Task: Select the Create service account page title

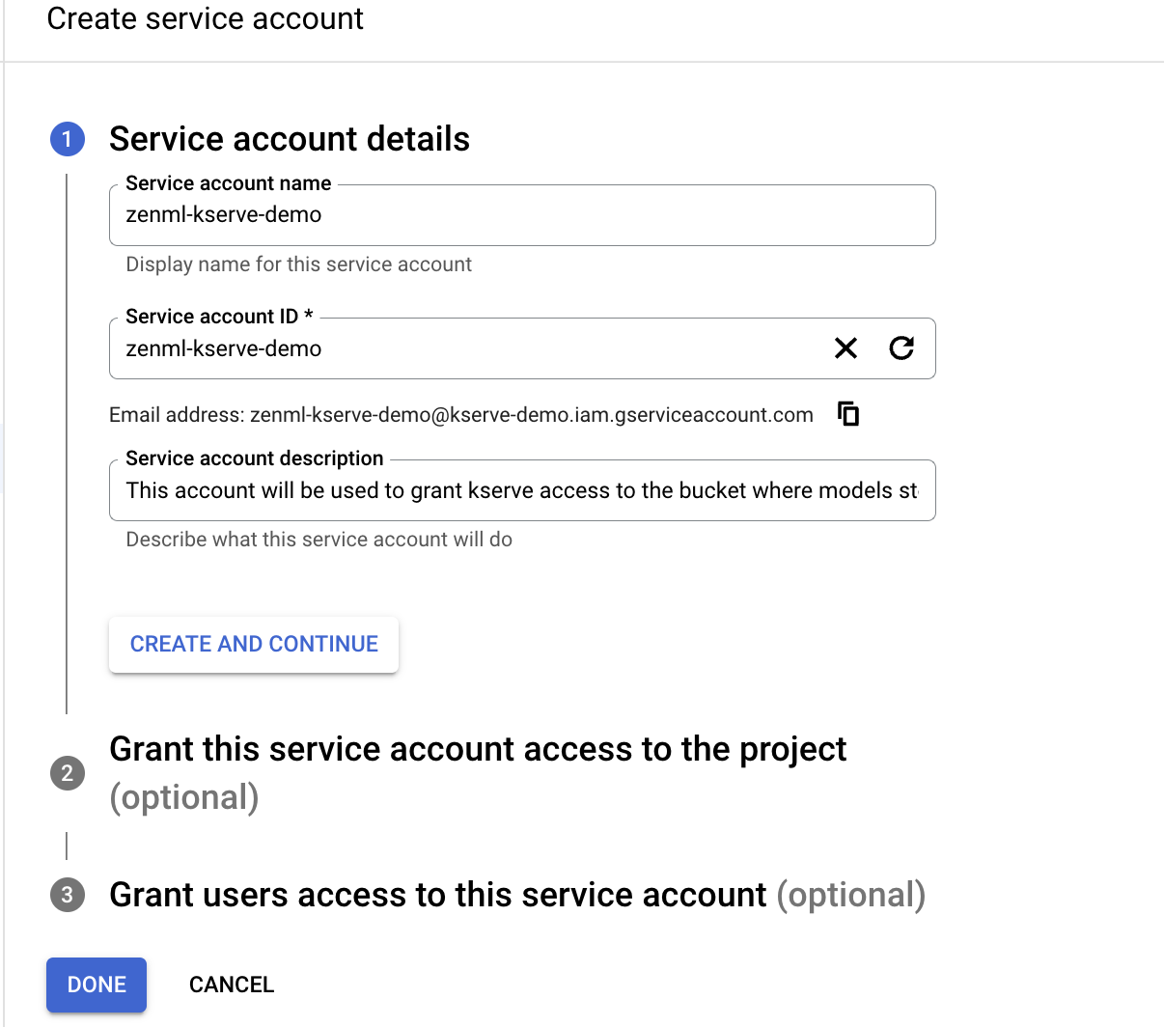Action: (205, 18)
